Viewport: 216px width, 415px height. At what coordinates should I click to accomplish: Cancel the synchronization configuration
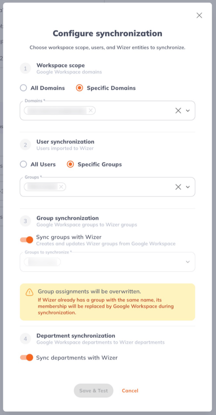click(x=130, y=391)
